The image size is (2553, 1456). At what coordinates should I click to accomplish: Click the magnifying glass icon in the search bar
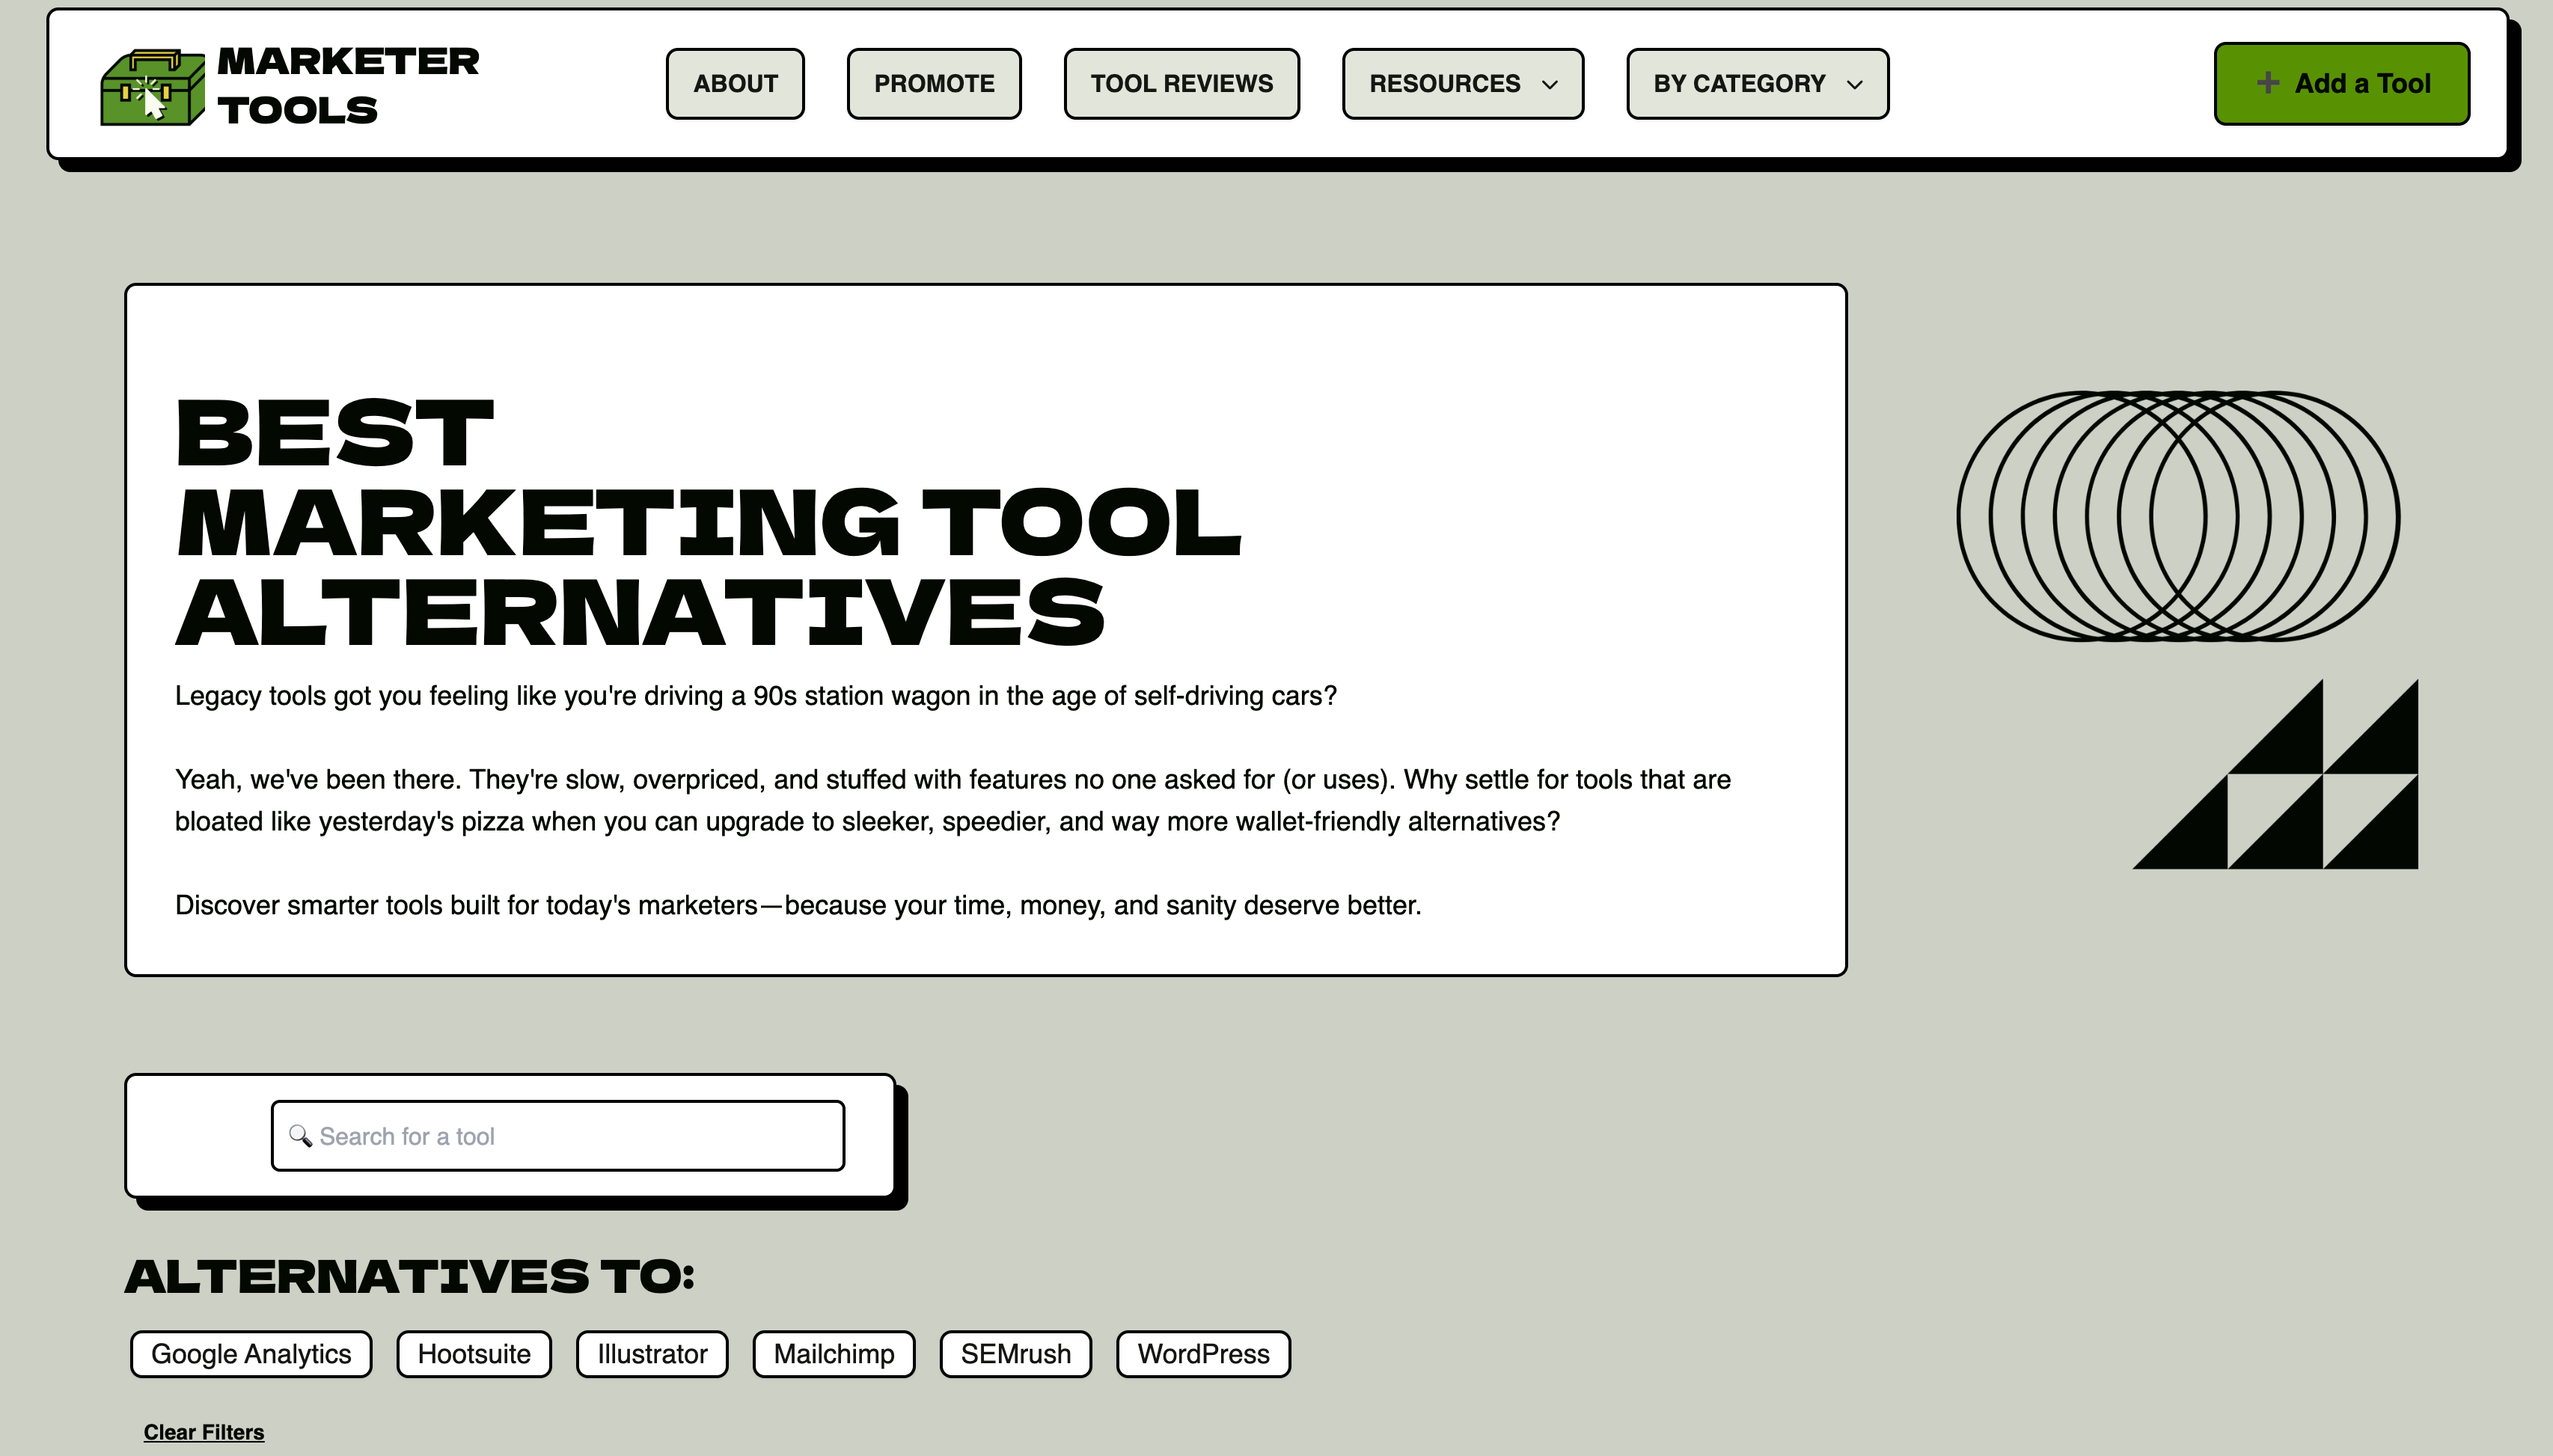[x=300, y=1135]
